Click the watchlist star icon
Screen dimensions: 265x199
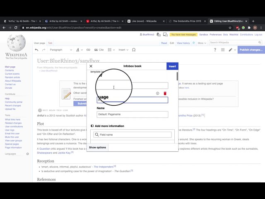pyautogui.click(x=193, y=43)
